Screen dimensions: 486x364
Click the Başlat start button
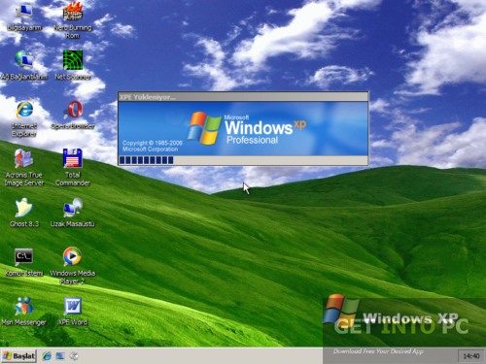[x=18, y=356]
